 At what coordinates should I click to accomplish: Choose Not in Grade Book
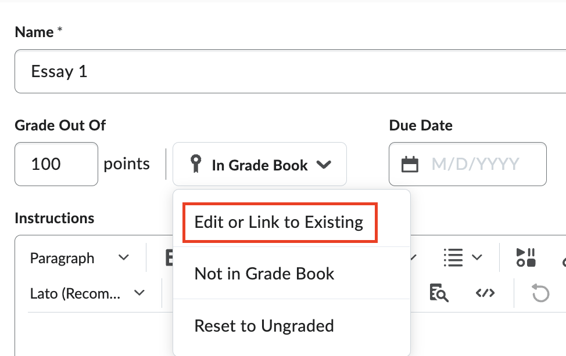(x=264, y=274)
